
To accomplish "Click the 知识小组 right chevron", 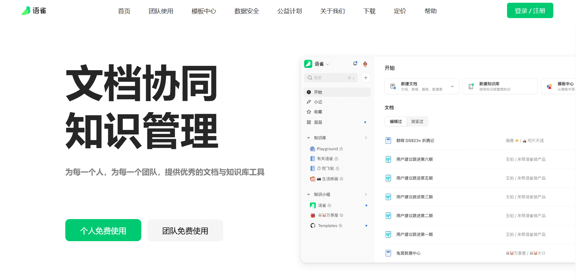I will point(366,195).
